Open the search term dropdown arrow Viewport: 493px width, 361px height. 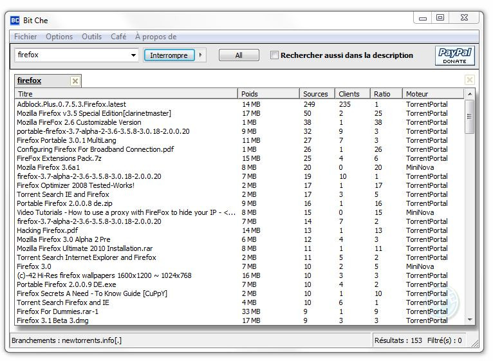click(134, 55)
